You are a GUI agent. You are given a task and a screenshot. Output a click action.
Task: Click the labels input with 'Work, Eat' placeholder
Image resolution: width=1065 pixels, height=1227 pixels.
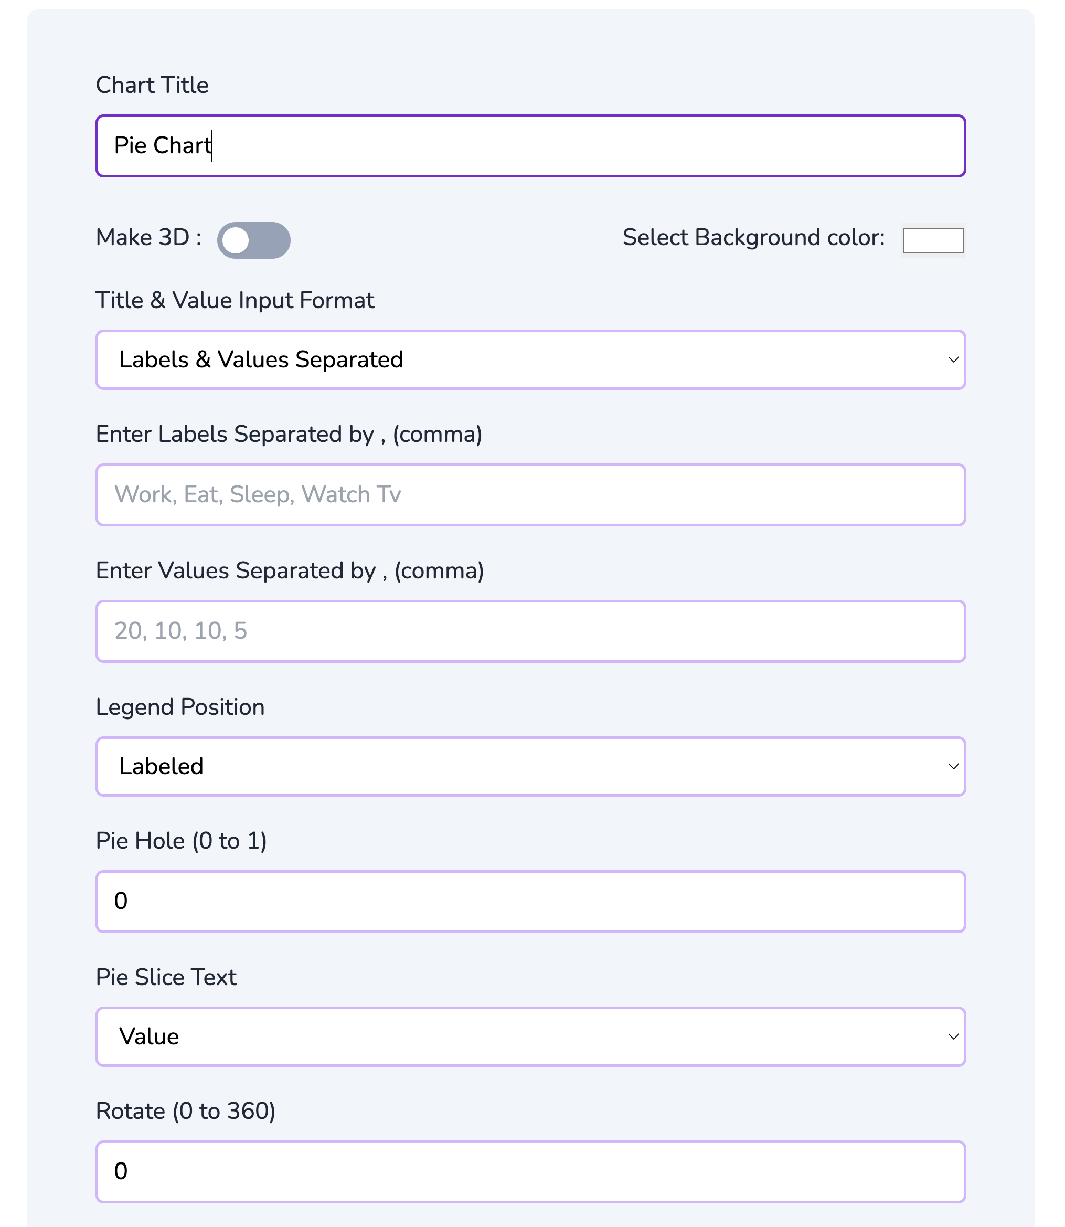point(530,494)
